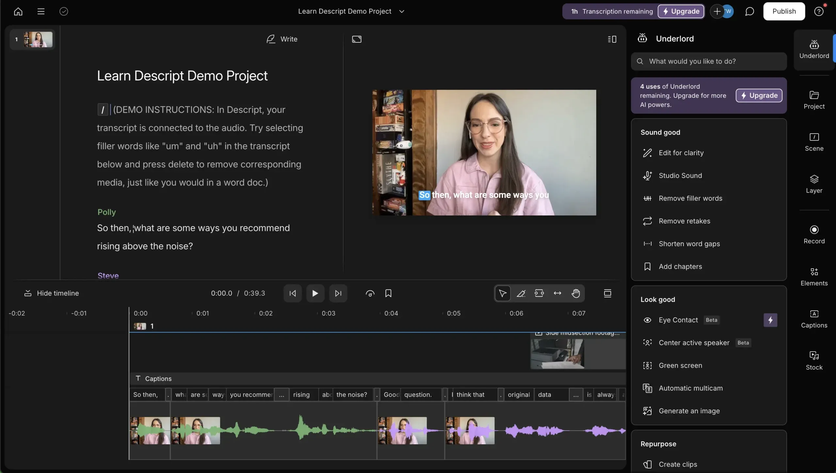The width and height of the screenshot is (836, 473).
Task: Add a collaborator with the plus icon
Action: [717, 11]
